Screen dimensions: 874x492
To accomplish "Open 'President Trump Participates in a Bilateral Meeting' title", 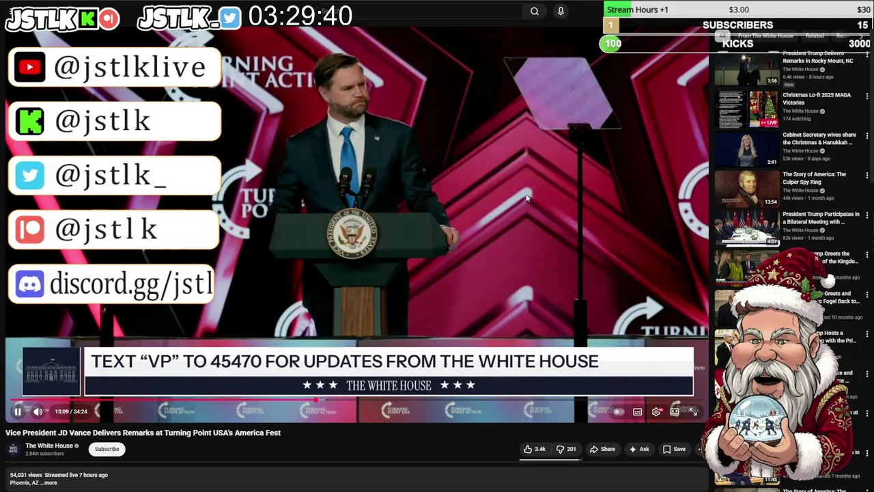I will (x=821, y=218).
